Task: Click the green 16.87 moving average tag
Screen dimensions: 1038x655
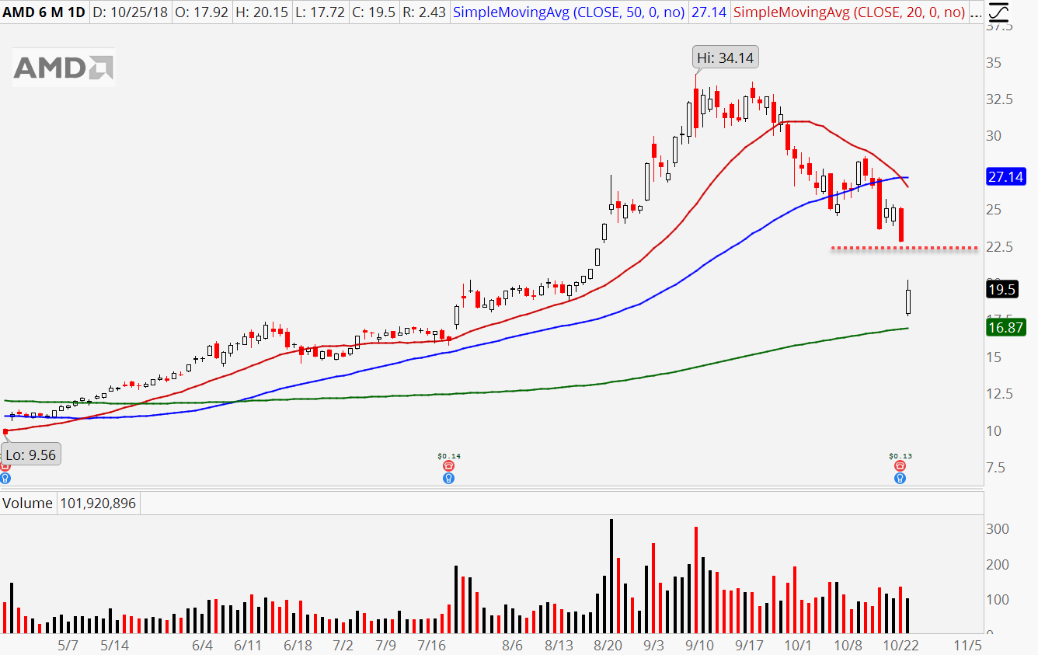Action: pos(1006,327)
